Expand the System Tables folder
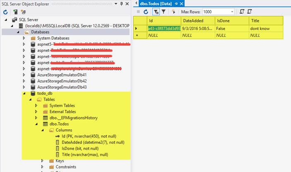This screenshot has height=172, width=291. [36, 106]
